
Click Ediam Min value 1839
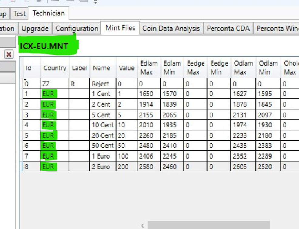tap(172, 104)
